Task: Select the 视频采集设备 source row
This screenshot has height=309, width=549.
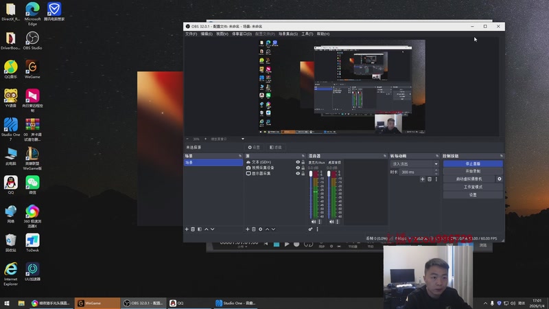Action: (275, 168)
